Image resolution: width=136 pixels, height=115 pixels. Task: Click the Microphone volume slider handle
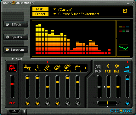coord(48,87)
